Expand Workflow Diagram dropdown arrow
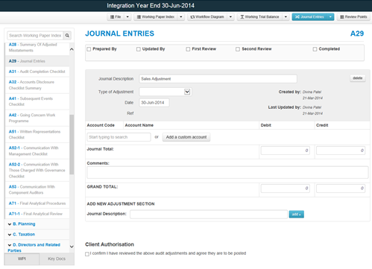The height and width of the screenshot is (269, 372). pos(230,17)
